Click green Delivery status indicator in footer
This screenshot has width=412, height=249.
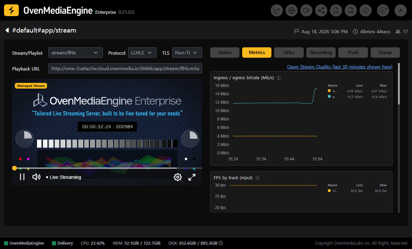(x=54, y=243)
